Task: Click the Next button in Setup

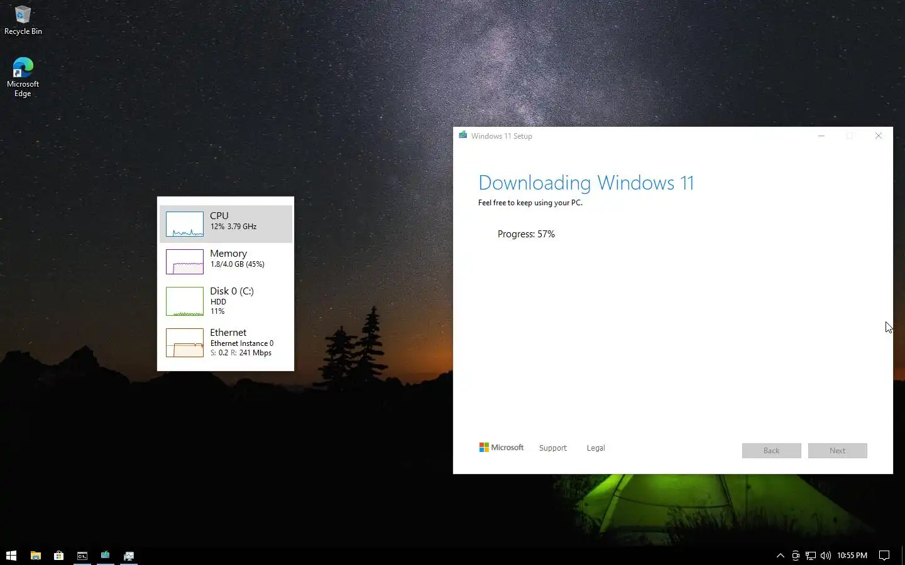Action: click(837, 451)
